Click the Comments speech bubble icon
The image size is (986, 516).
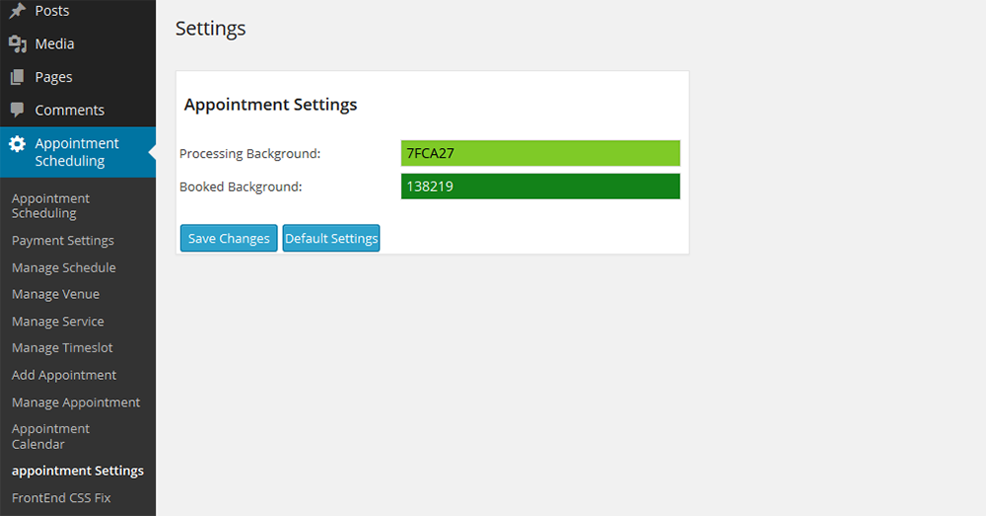(17, 110)
